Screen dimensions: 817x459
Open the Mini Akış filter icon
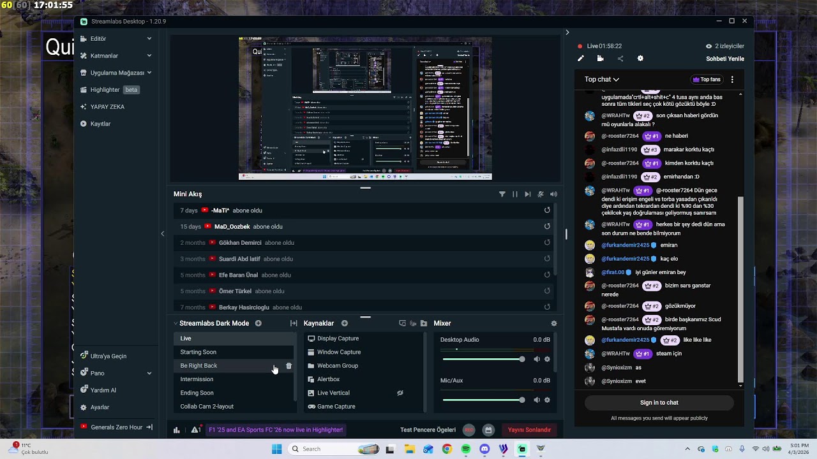point(502,194)
